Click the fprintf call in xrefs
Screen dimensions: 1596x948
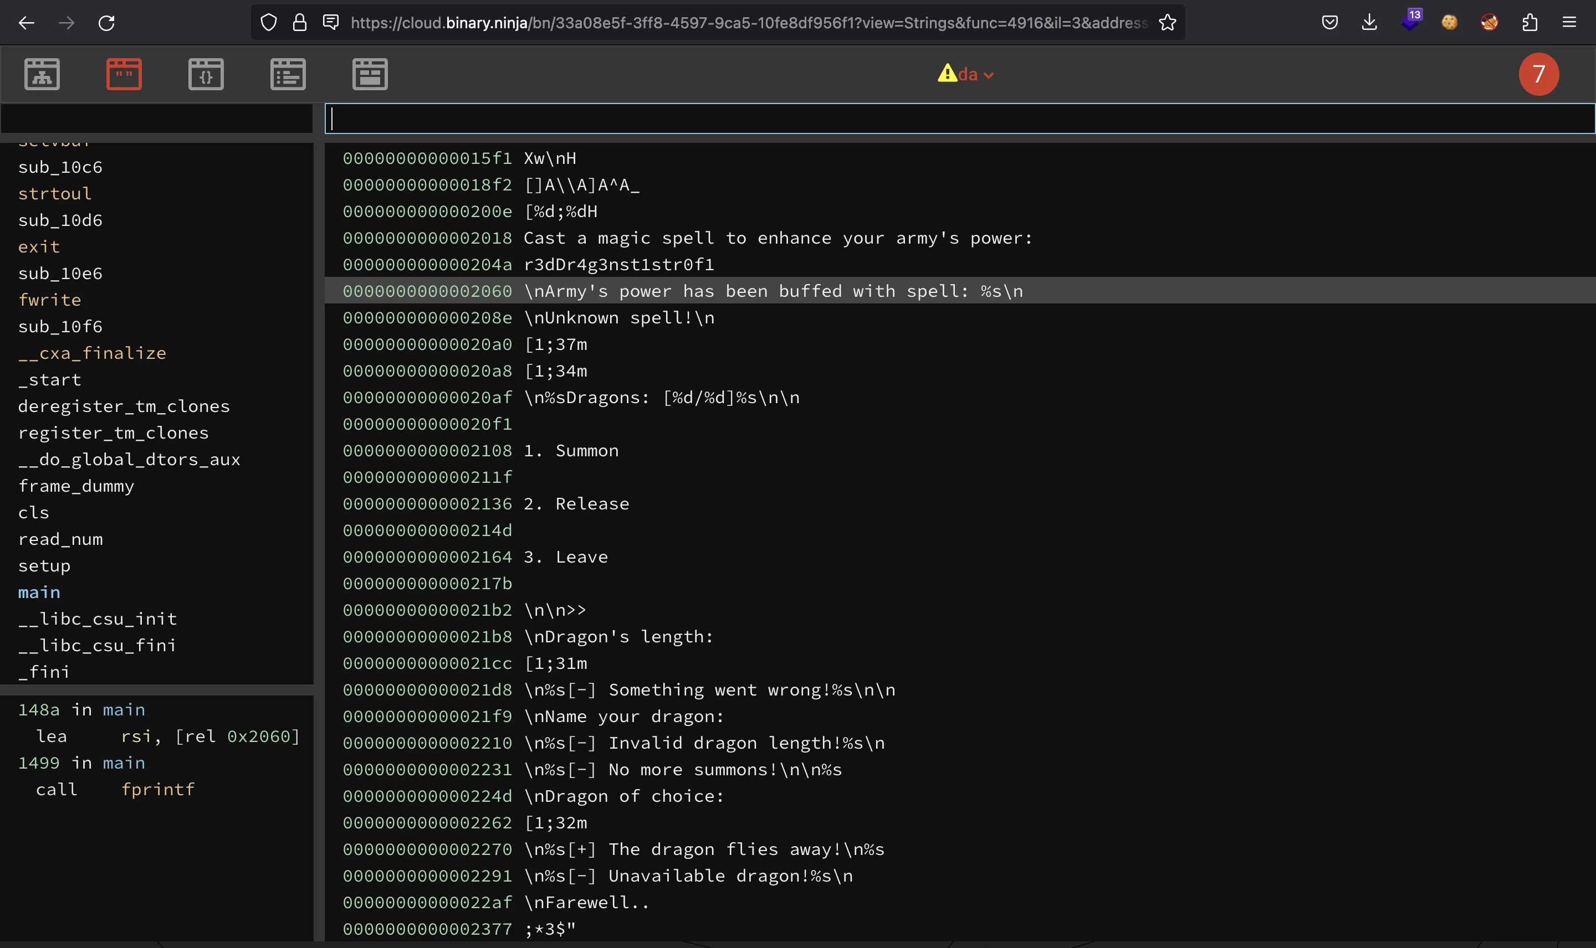(x=158, y=790)
